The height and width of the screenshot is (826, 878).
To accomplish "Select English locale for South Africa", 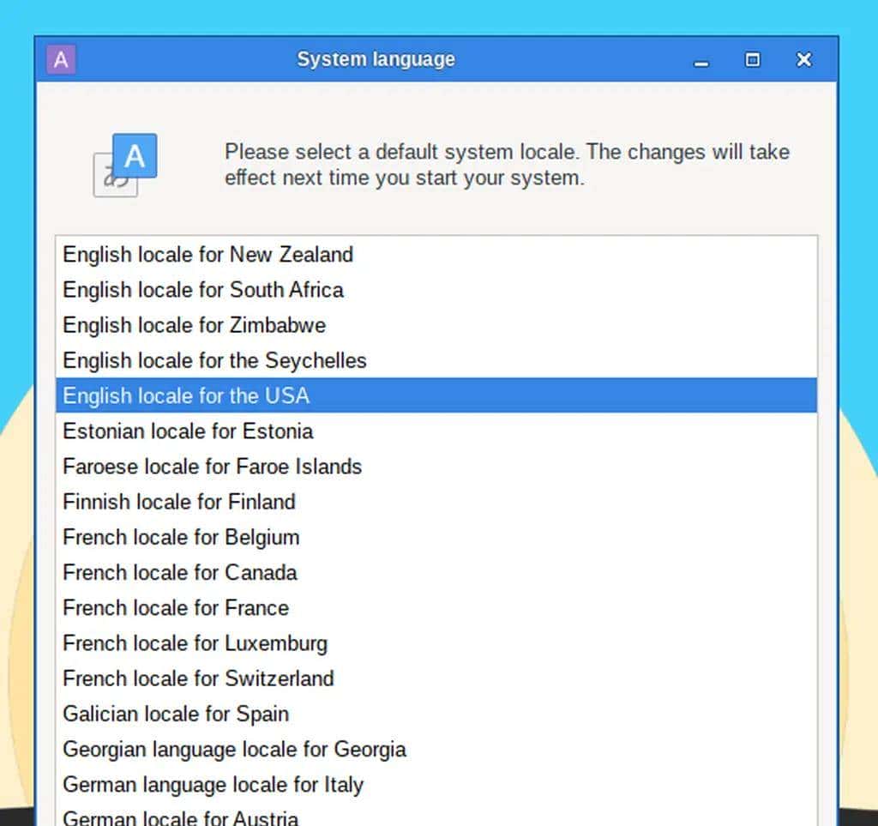I will (x=202, y=290).
